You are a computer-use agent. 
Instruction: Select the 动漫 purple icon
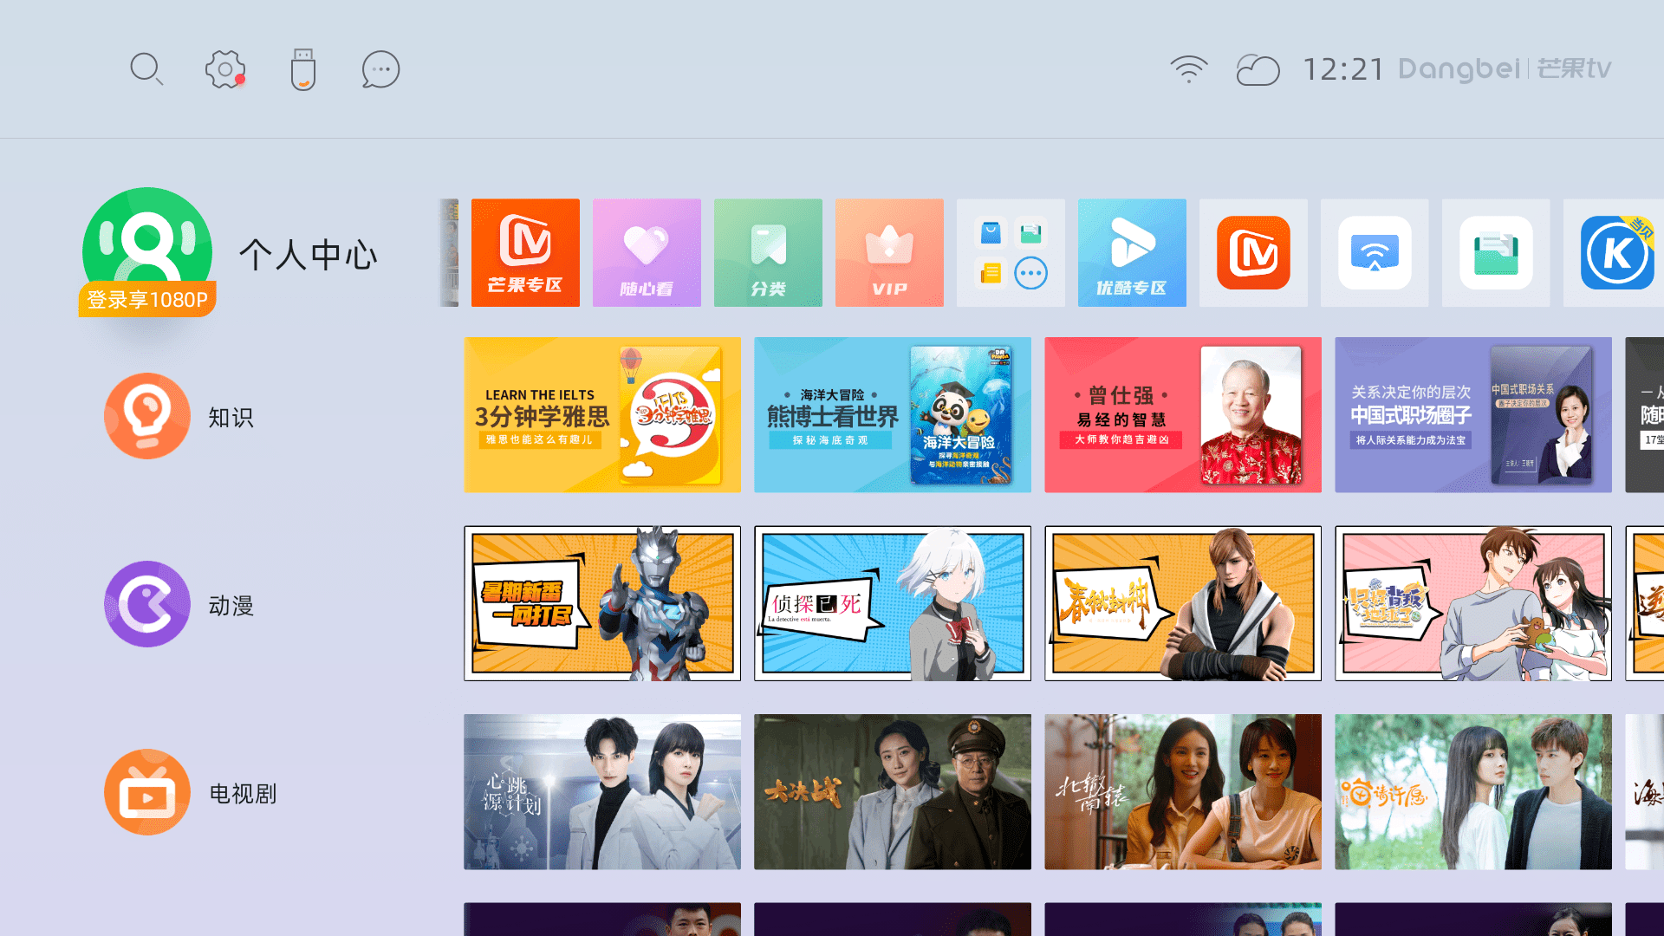[x=147, y=604]
